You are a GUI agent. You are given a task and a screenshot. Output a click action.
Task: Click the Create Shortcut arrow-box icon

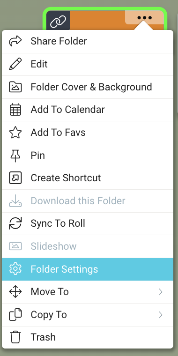15,178
